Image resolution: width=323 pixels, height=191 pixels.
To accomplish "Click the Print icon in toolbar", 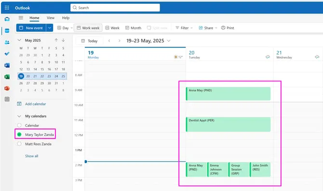I will (223, 28).
